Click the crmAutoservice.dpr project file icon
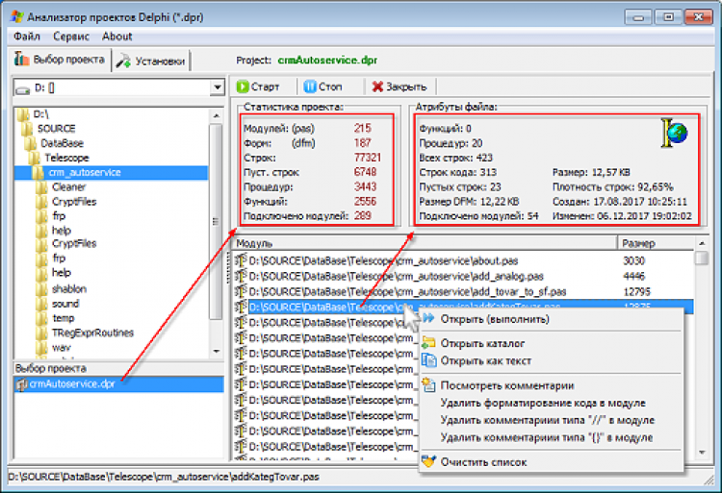This screenshot has width=722, height=493. (x=21, y=384)
